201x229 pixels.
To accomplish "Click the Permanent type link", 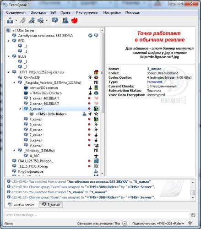I will [154, 82].
